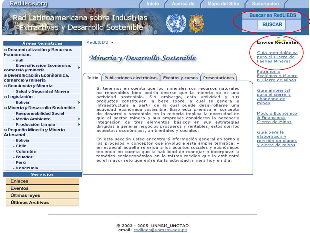Viewport: 310px width, 233px height.
Task: Select Ecuador in the sidebar
Action: [x=24, y=157]
